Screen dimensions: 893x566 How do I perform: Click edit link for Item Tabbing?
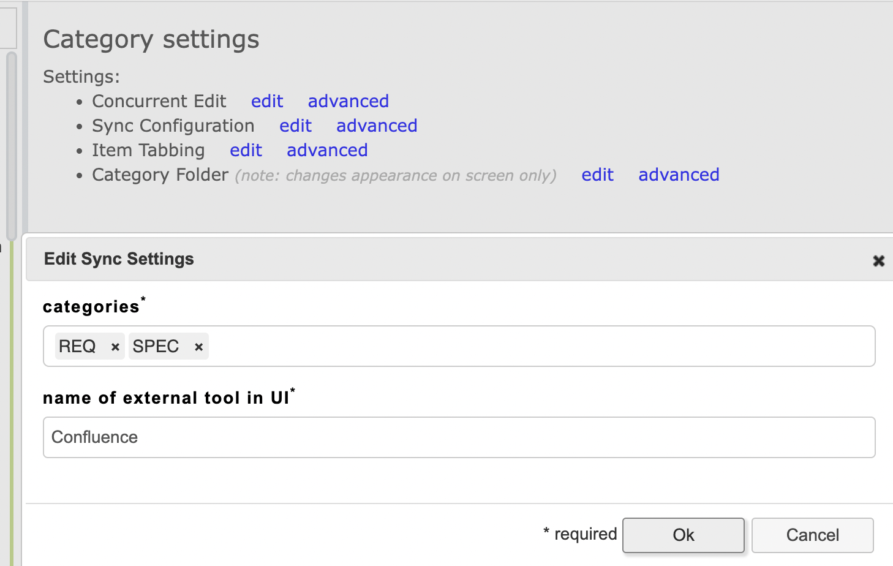point(246,150)
